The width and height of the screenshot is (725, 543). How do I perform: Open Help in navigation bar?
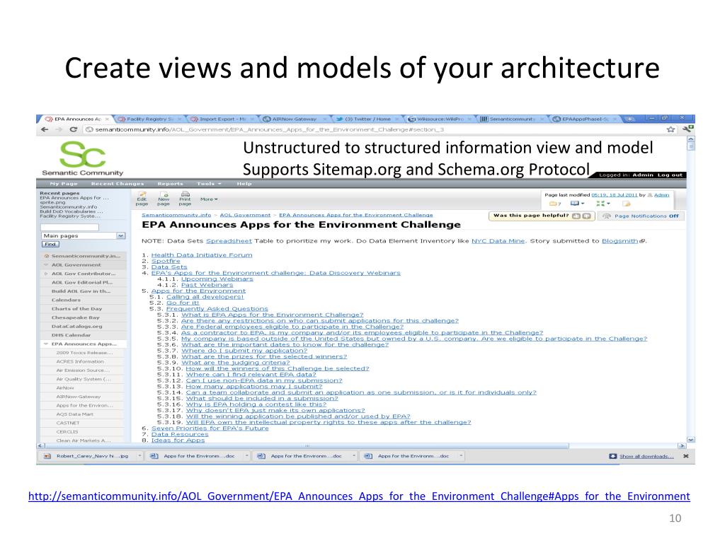coord(244,184)
